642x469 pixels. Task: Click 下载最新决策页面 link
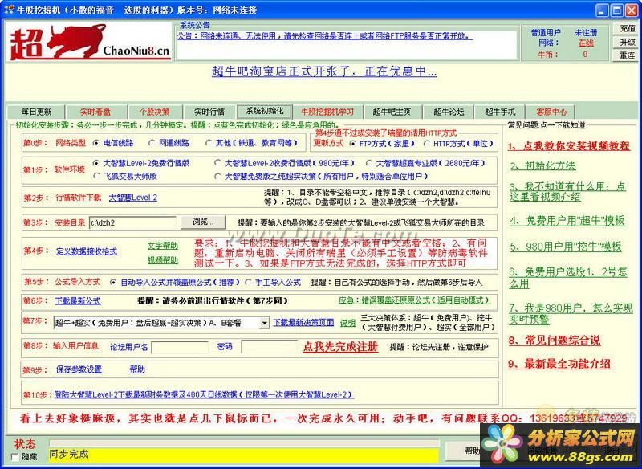point(303,323)
